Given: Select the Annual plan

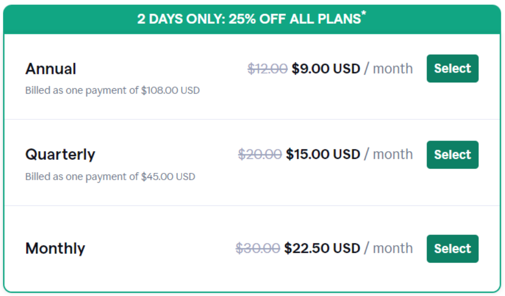Looking at the screenshot, I should point(452,68).
